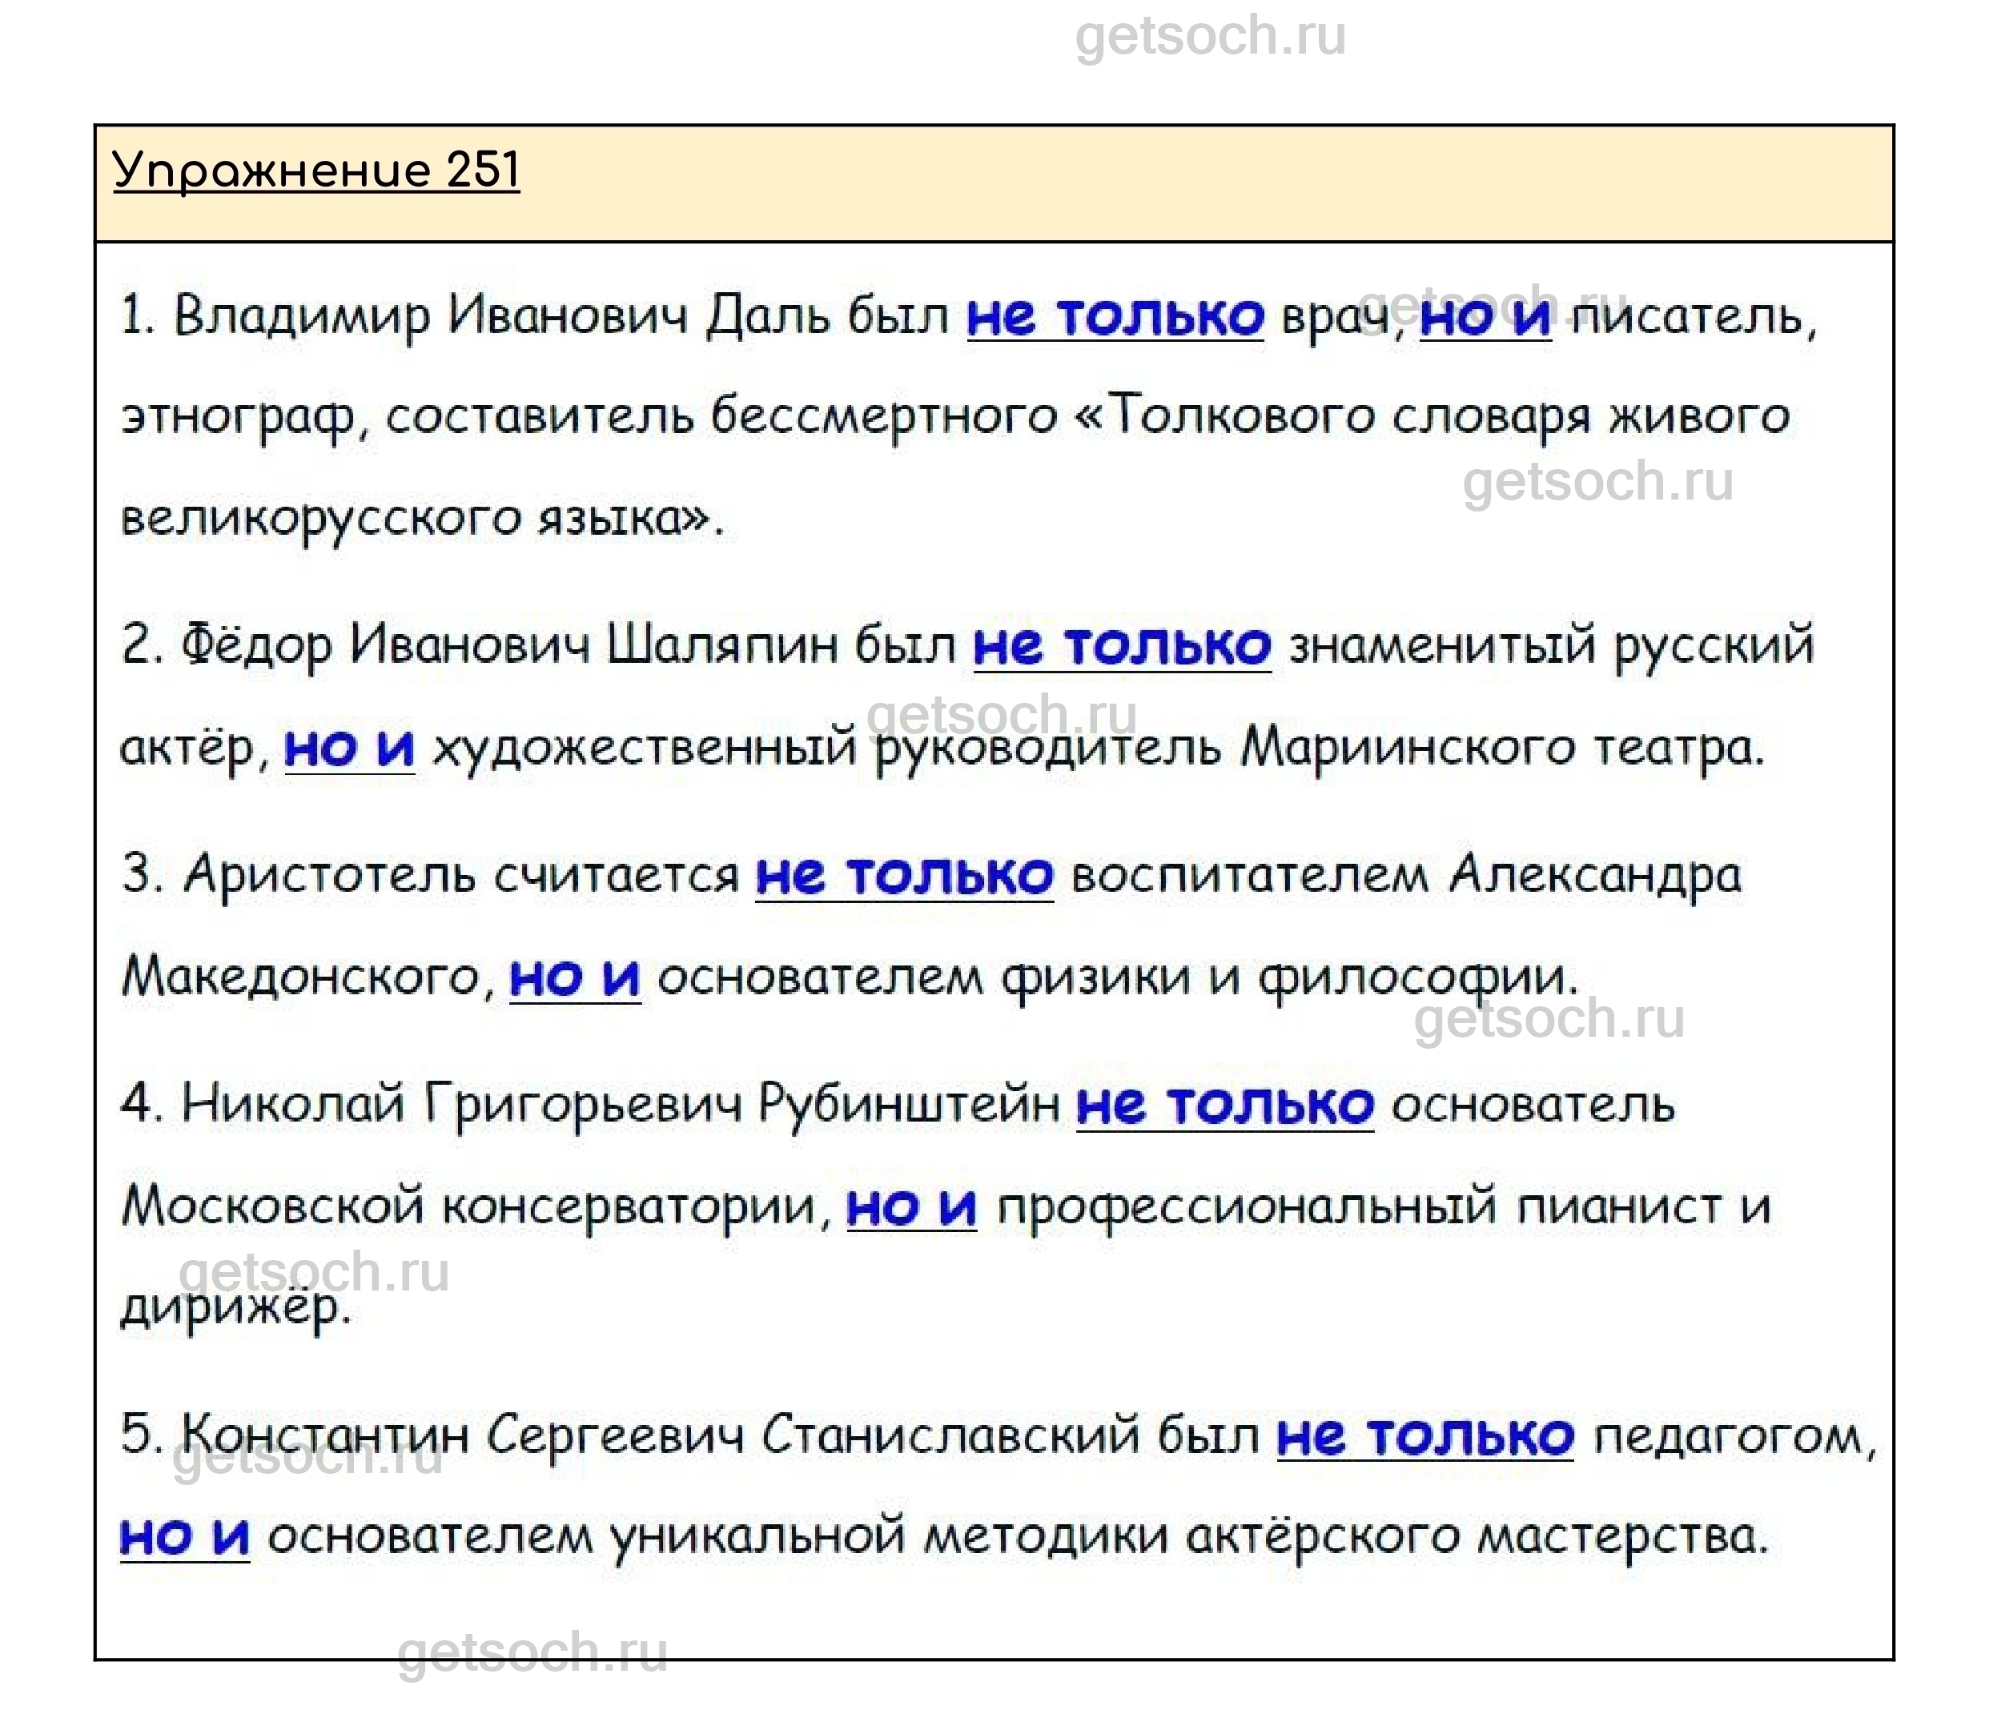Screen dimensions: 1989x1730
Task: Click "но и" before основателем физики
Action: (x=574, y=978)
